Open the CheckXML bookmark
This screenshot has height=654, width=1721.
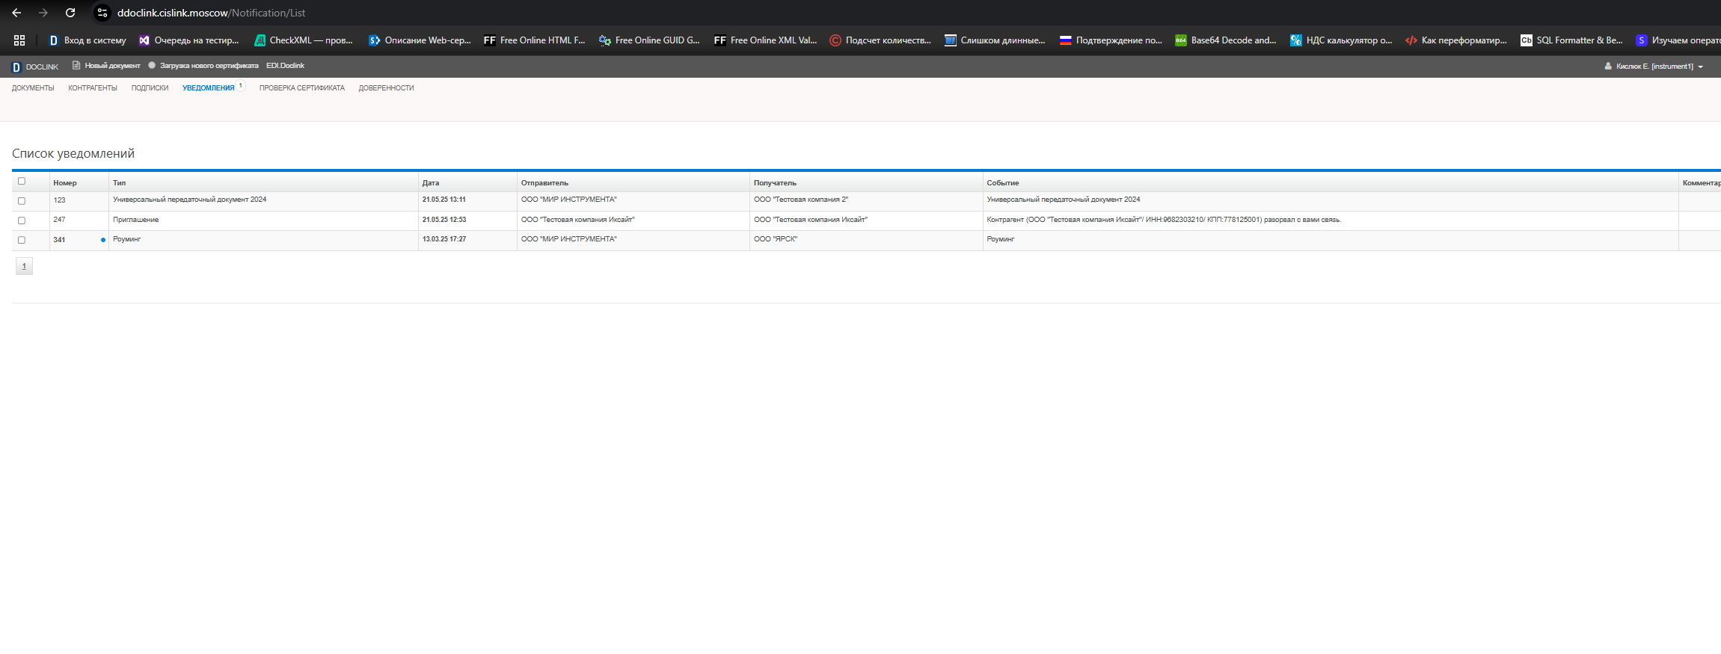[304, 40]
